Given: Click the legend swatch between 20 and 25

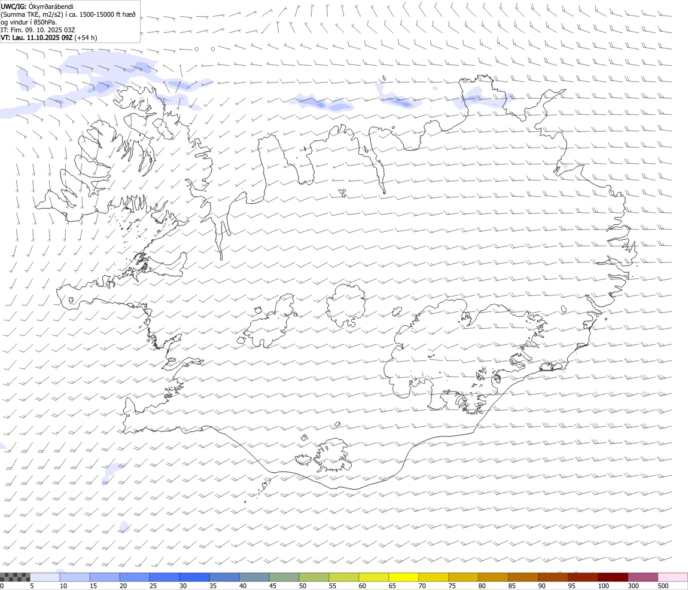Looking at the screenshot, I should [x=135, y=577].
